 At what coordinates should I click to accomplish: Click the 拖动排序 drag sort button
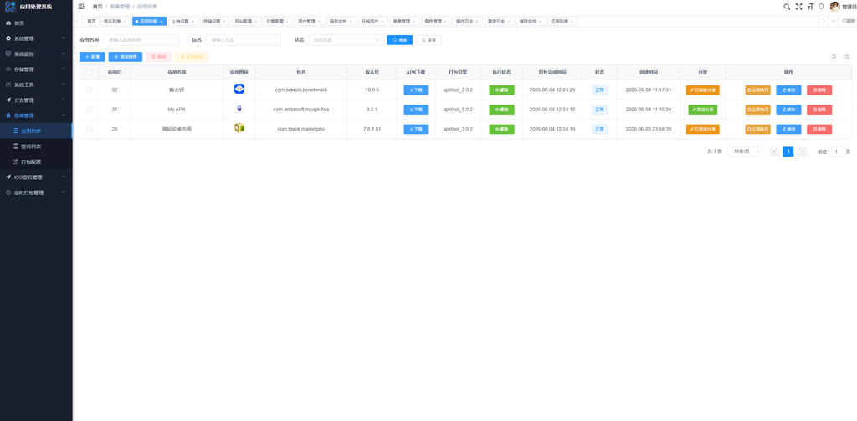(x=126, y=56)
